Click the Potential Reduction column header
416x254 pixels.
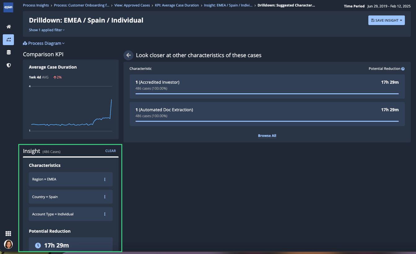[x=384, y=69]
